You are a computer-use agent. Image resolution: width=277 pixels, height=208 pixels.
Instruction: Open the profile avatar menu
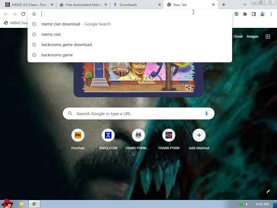[262, 14]
